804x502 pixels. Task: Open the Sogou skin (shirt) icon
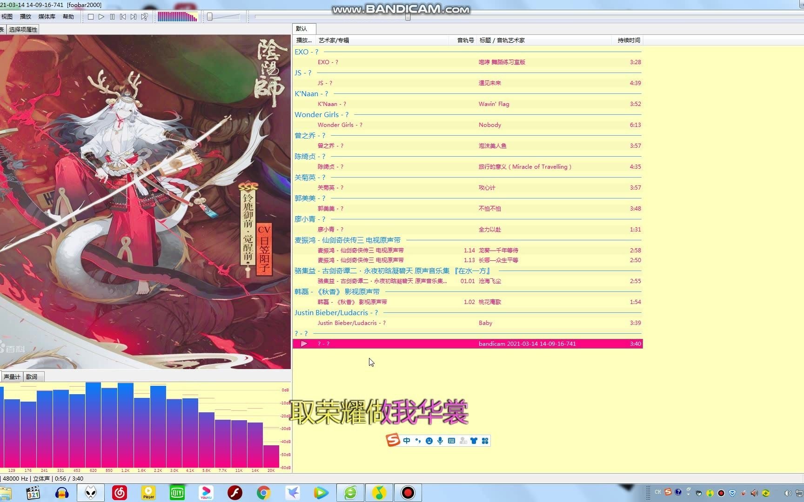pyautogui.click(x=474, y=441)
